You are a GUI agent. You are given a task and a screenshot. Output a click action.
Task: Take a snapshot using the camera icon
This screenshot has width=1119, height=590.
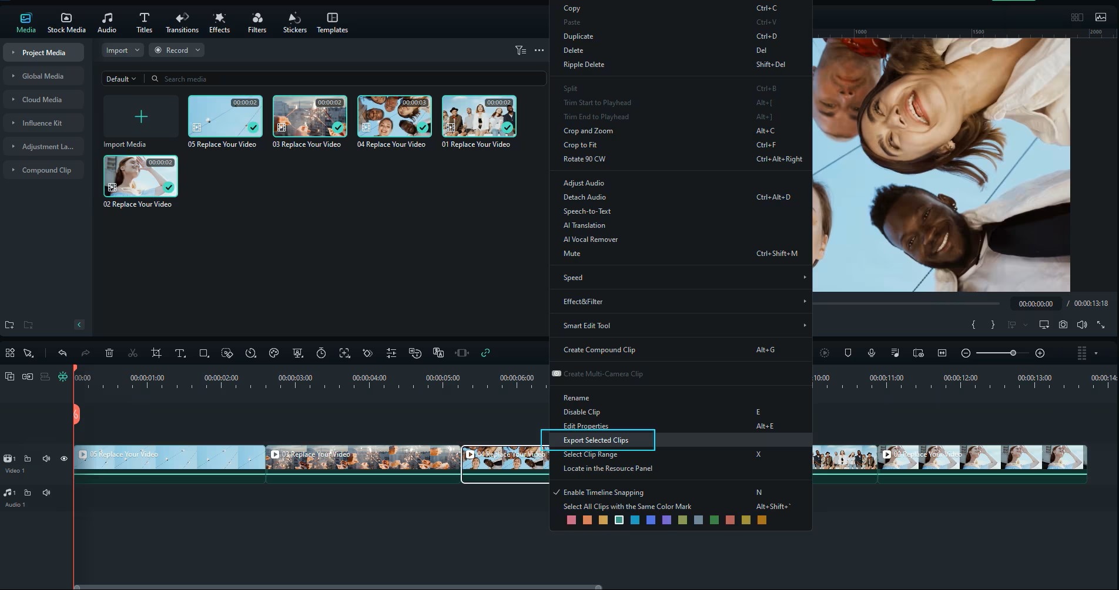tap(1063, 325)
